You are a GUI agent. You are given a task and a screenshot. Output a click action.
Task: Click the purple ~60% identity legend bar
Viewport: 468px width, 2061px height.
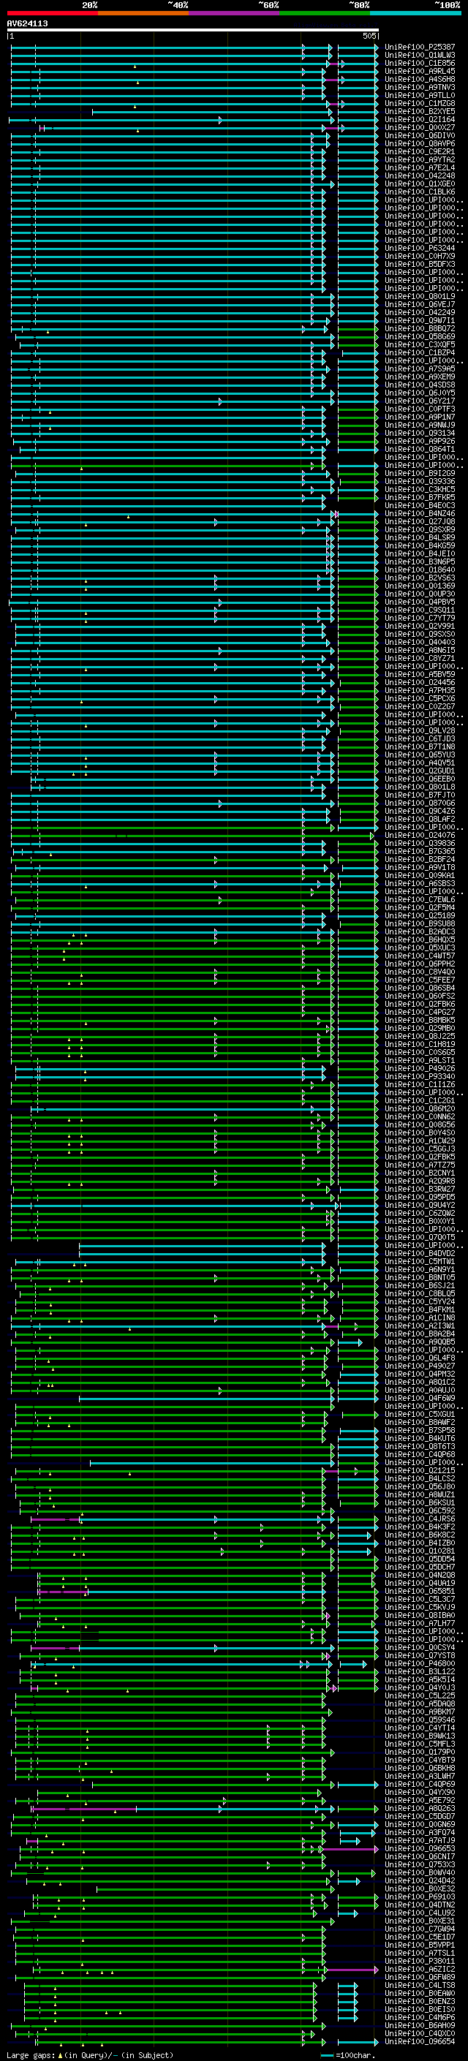tap(233, 13)
